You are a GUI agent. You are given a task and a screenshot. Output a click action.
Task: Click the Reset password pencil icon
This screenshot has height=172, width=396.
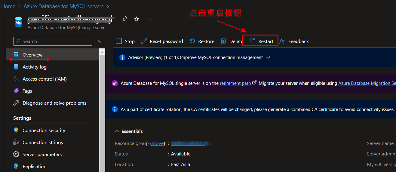pyautogui.click(x=144, y=41)
